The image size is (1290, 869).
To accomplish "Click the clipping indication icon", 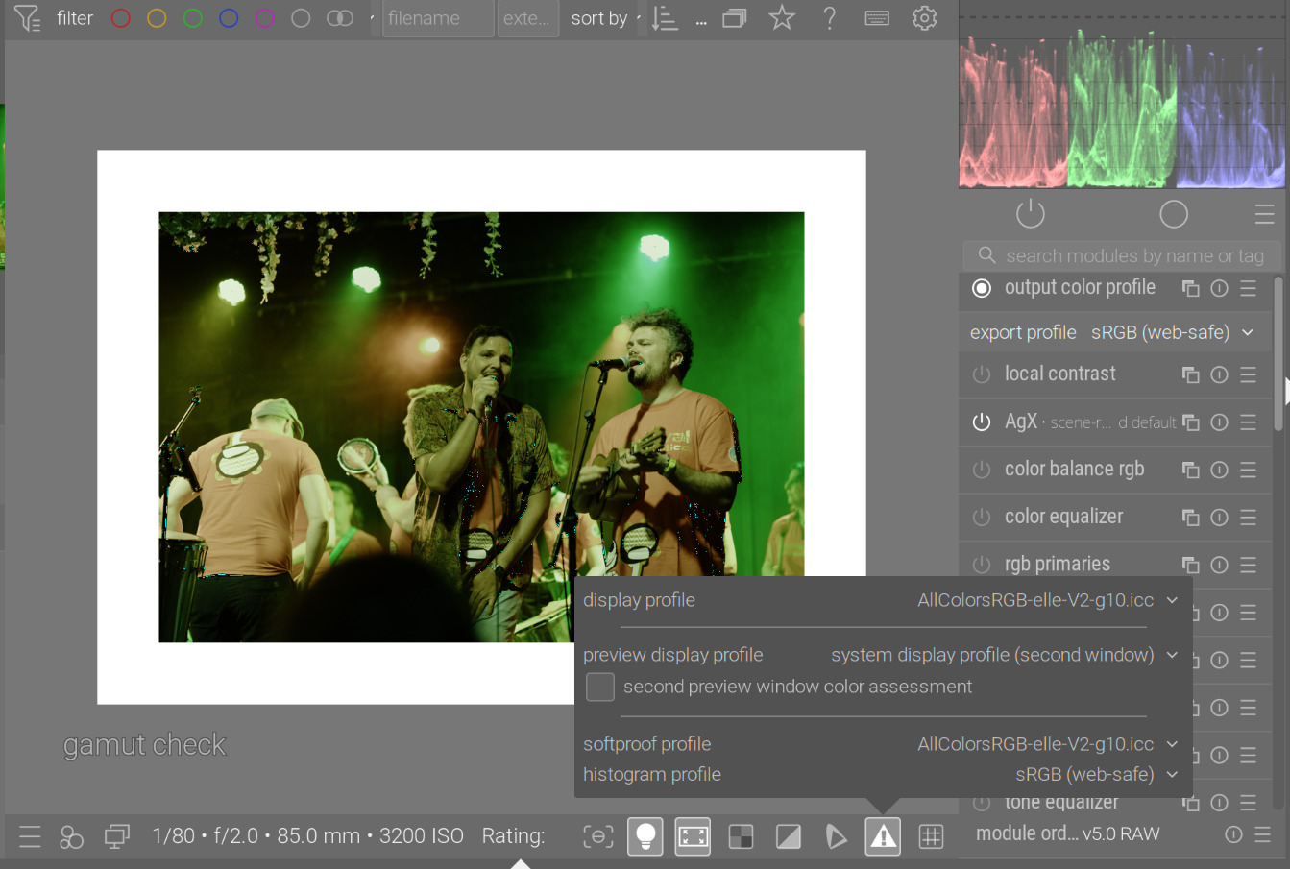I will click(x=789, y=836).
